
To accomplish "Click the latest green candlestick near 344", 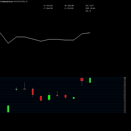I will coord(90,80).
